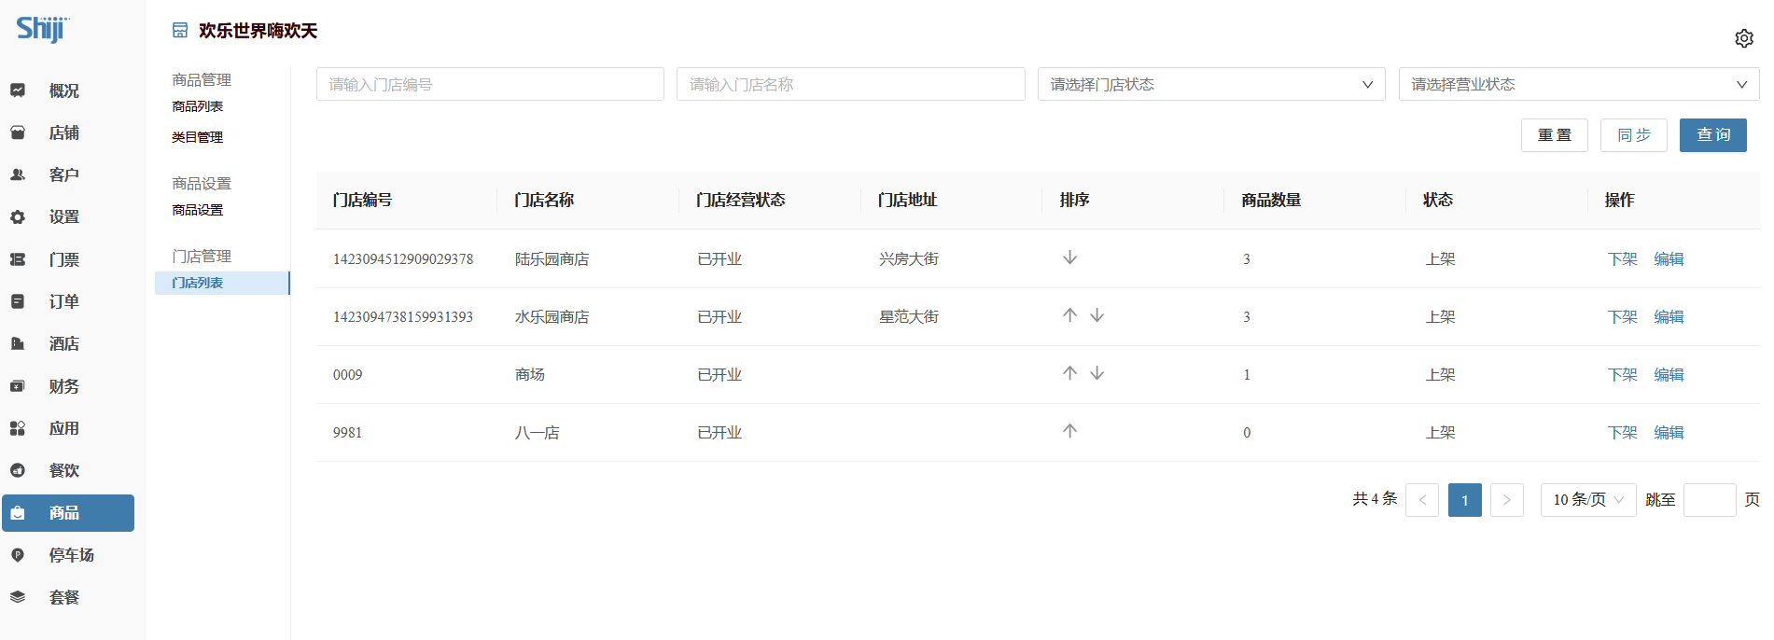Viewport: 1774px width, 640px height.
Task: Select 类目管理 submenu item
Action: pos(198,137)
